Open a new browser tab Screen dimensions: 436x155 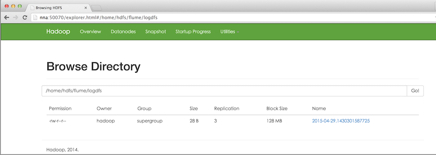pyautogui.click(x=96, y=8)
